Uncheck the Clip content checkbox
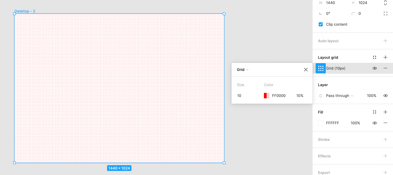The width and height of the screenshot is (393, 175). [321, 24]
